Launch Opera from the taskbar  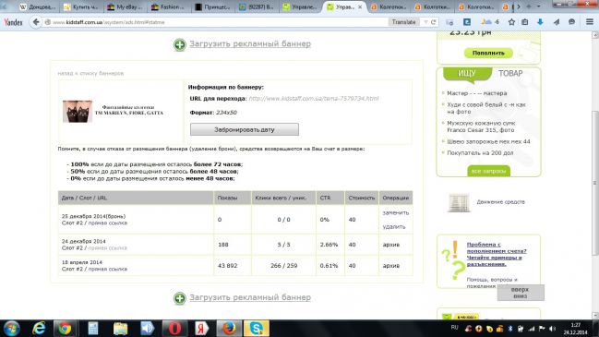(x=174, y=328)
